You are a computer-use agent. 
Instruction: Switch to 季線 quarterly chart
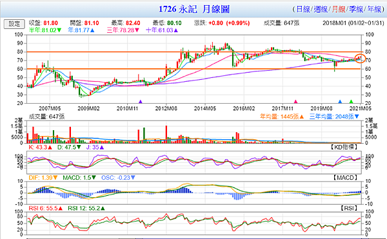tap(356, 10)
